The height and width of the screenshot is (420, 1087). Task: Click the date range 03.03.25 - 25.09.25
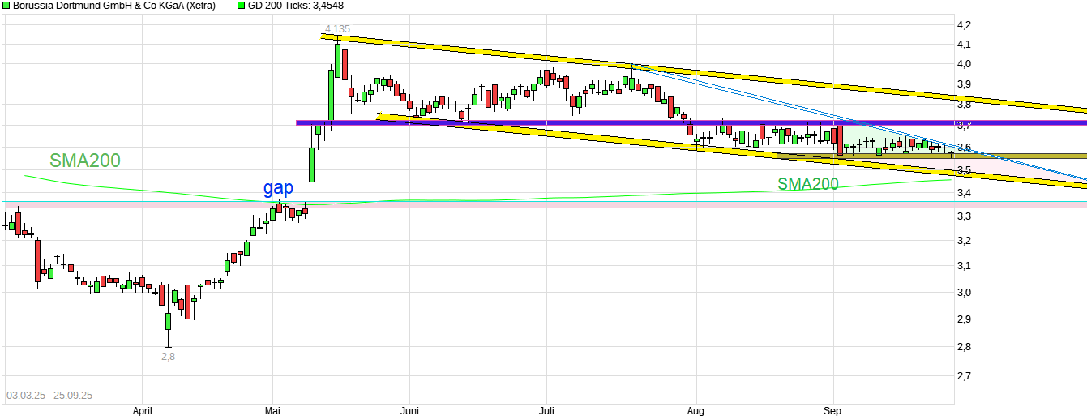[x=49, y=396]
